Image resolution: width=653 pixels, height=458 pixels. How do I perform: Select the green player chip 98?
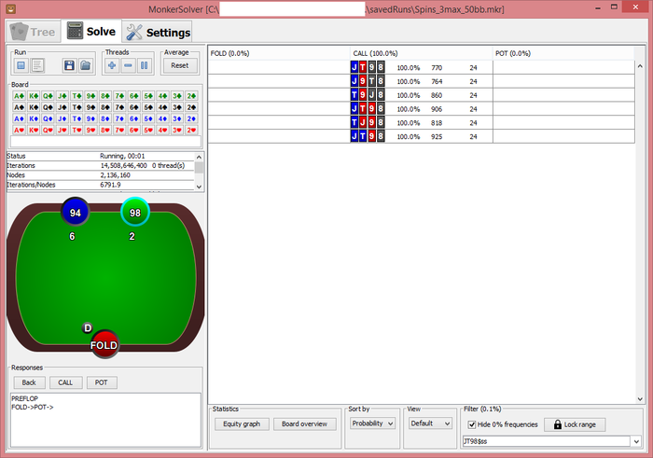click(x=135, y=212)
